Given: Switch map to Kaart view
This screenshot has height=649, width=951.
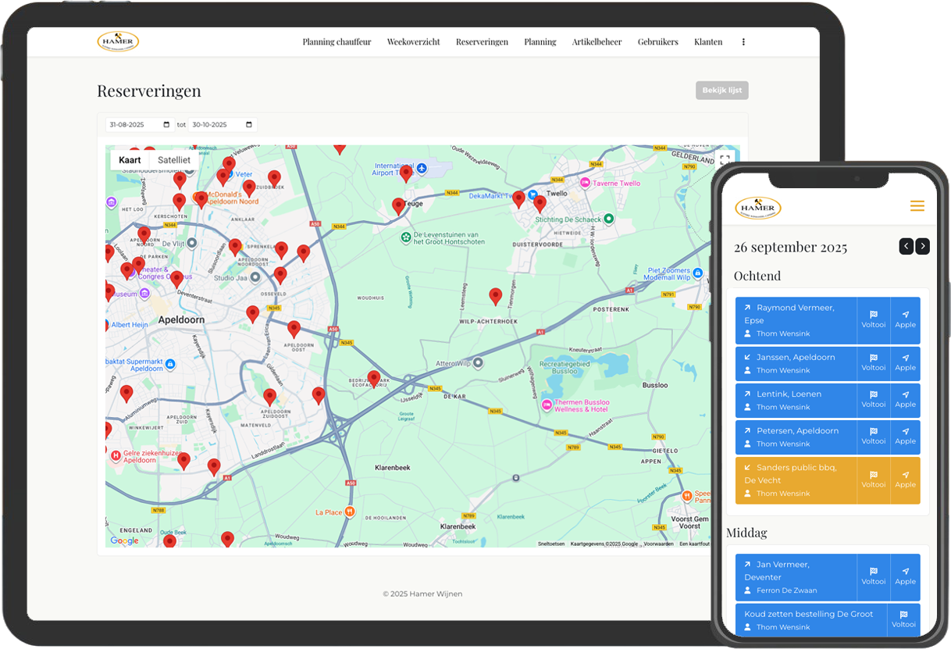Looking at the screenshot, I should click(x=130, y=160).
